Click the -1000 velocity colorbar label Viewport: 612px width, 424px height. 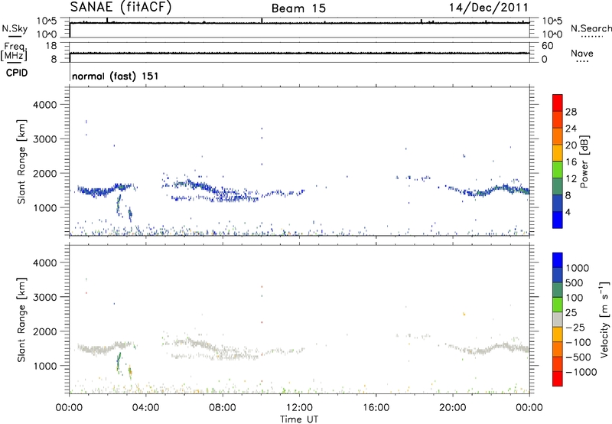click(581, 372)
